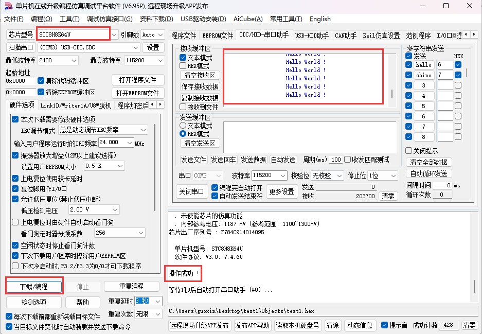Viewport: 482px width, 334px height.
Task: Switch to the USB-HID助手 tab
Action: click(312, 36)
